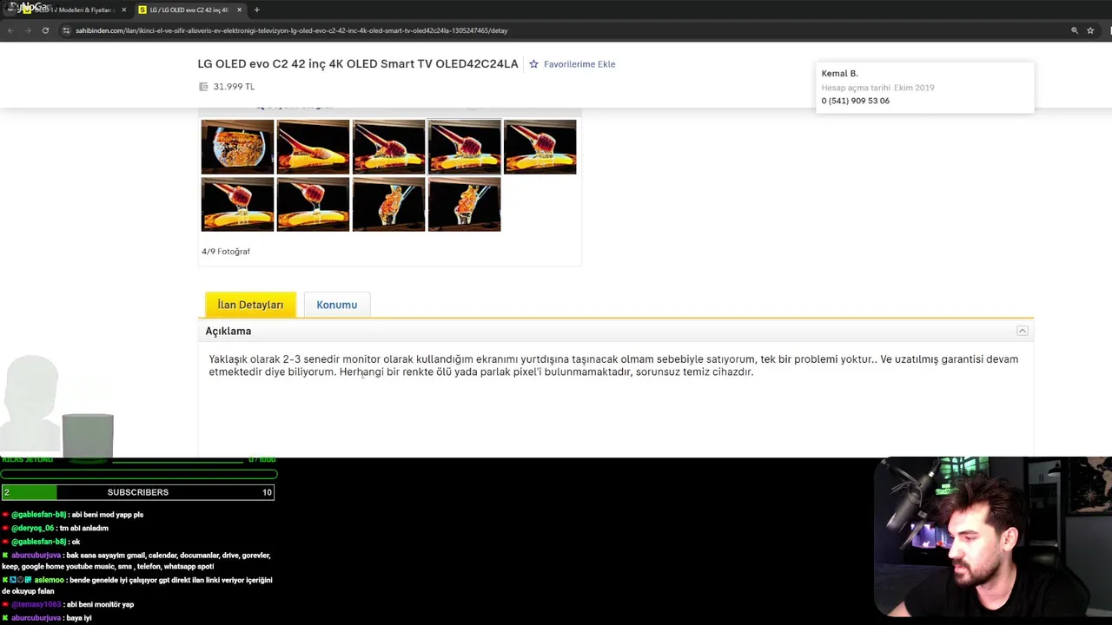The height and width of the screenshot is (625, 1112).
Task: Select the highlighted fourth thumbnail in top row
Action: pos(464,147)
